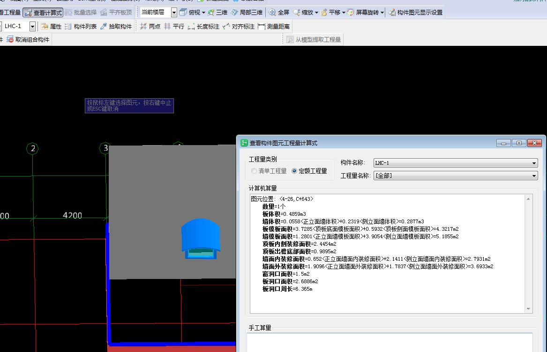547x352 pixels.
Task: Expand the 屏幕旋转 dropdown arrow
Action: [x=382, y=13]
